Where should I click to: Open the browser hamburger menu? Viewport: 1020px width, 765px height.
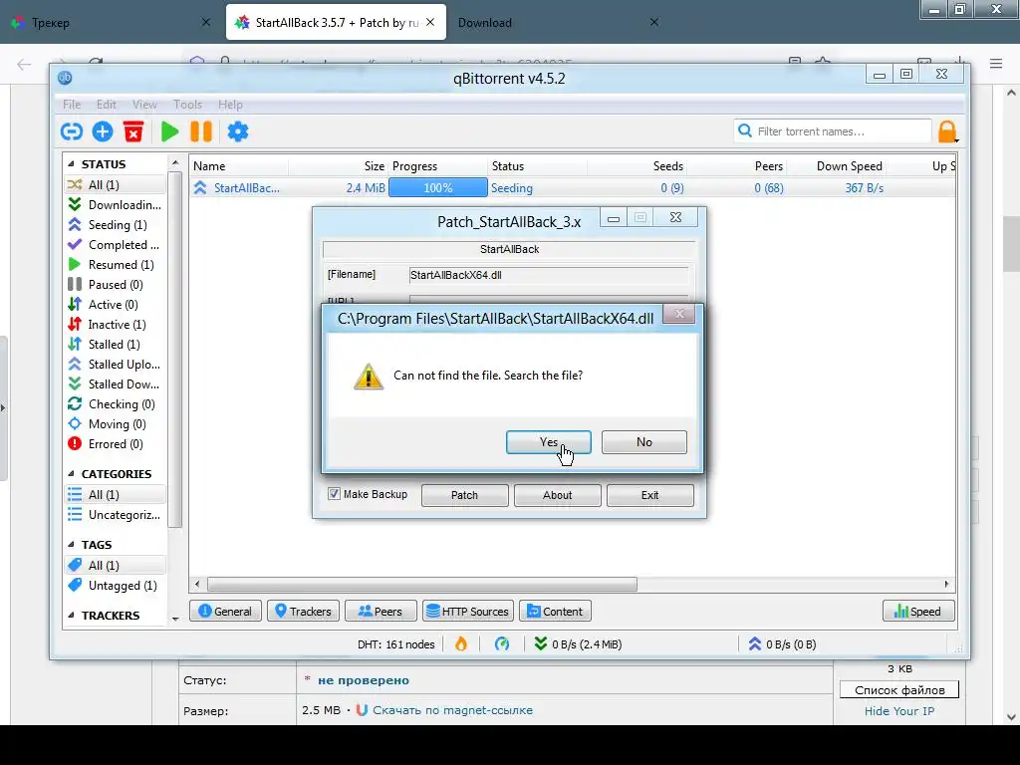[x=996, y=63]
